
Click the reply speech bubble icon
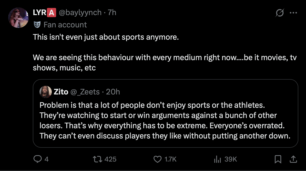[x=37, y=159]
